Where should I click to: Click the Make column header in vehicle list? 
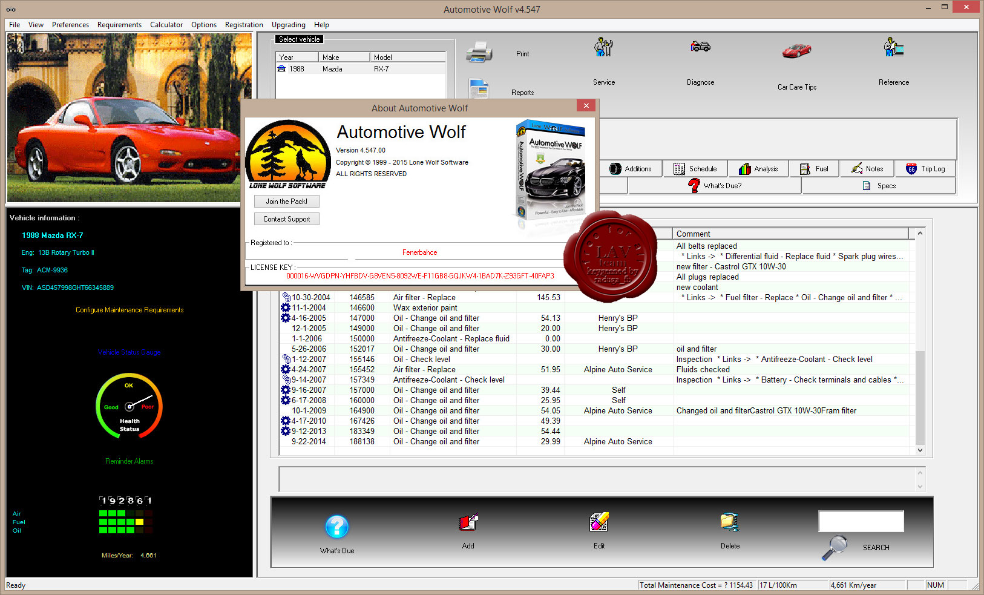coord(344,58)
